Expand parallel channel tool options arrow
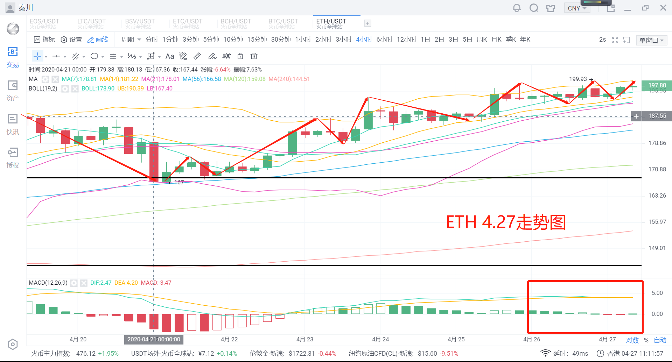 (x=84, y=57)
